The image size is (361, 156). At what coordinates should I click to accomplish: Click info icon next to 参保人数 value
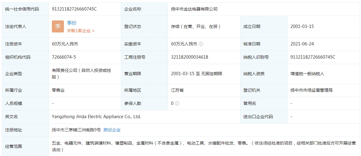(x=177, y=103)
